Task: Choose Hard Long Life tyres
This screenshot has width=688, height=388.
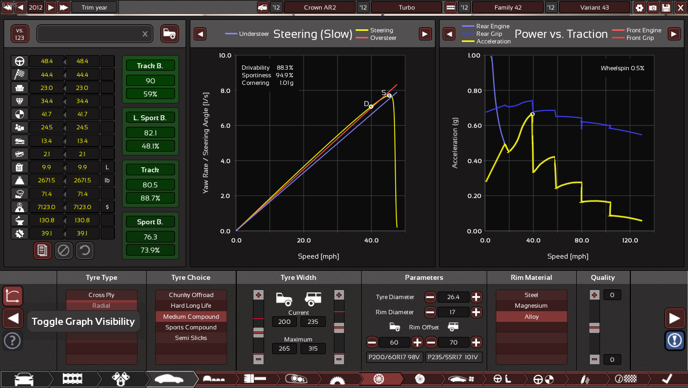Action: click(x=191, y=306)
